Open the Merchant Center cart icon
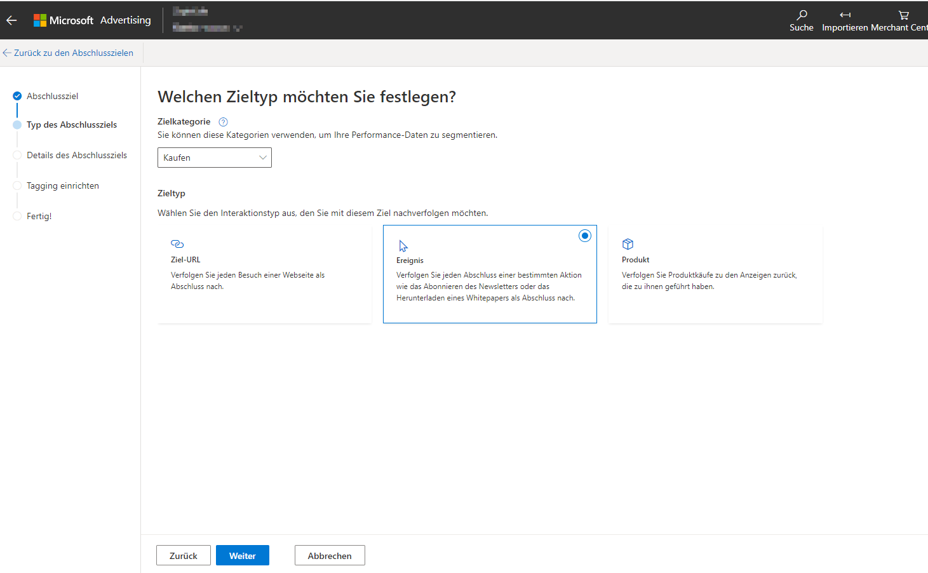This screenshot has height=573, width=928. [x=903, y=15]
